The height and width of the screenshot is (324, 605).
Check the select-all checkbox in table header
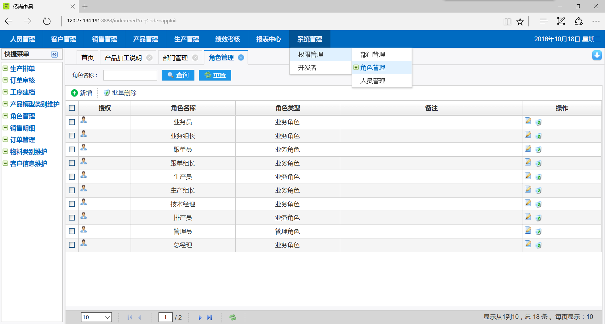[72, 108]
